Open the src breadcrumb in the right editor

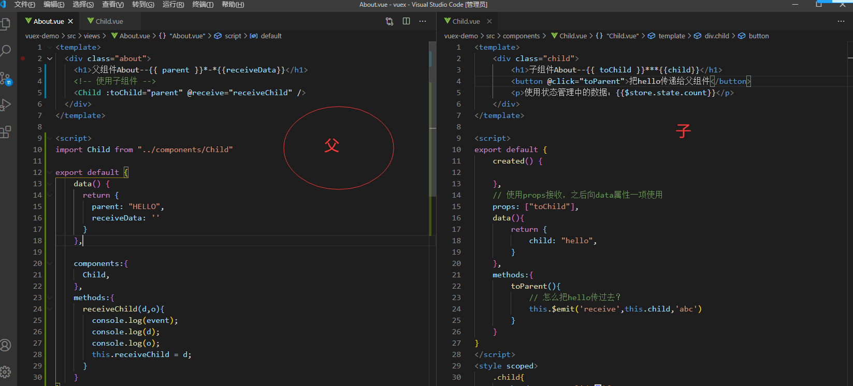pos(490,36)
